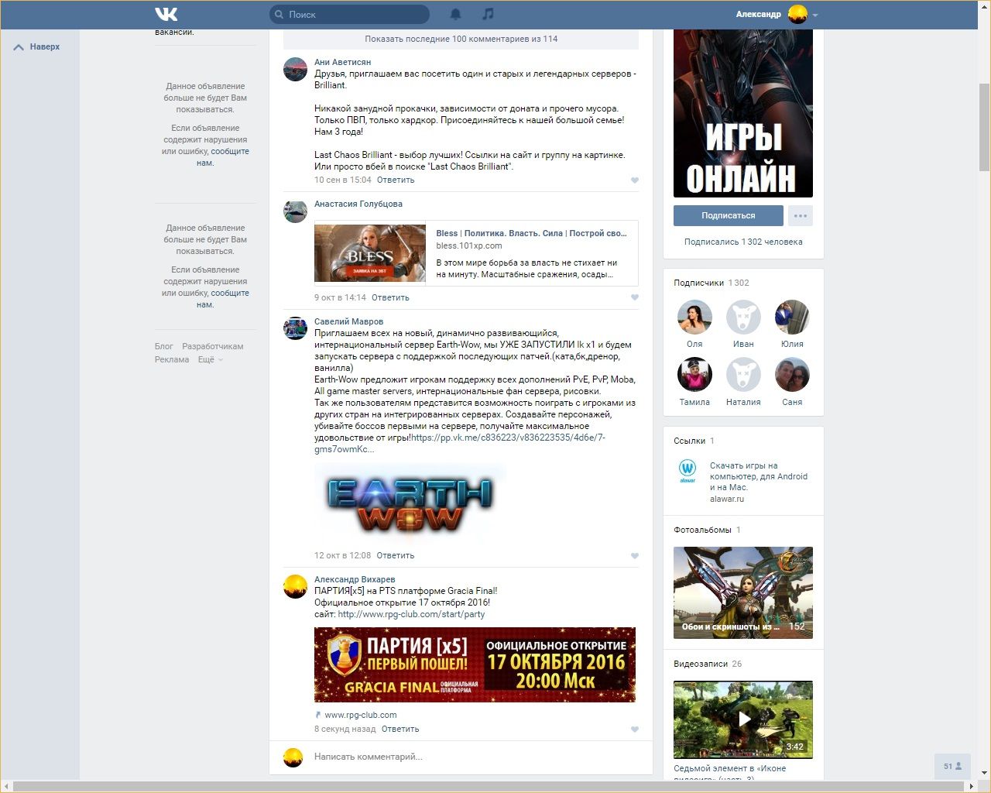Click Савелий Мавров's avatar
The width and height of the screenshot is (991, 793).
[x=295, y=328]
